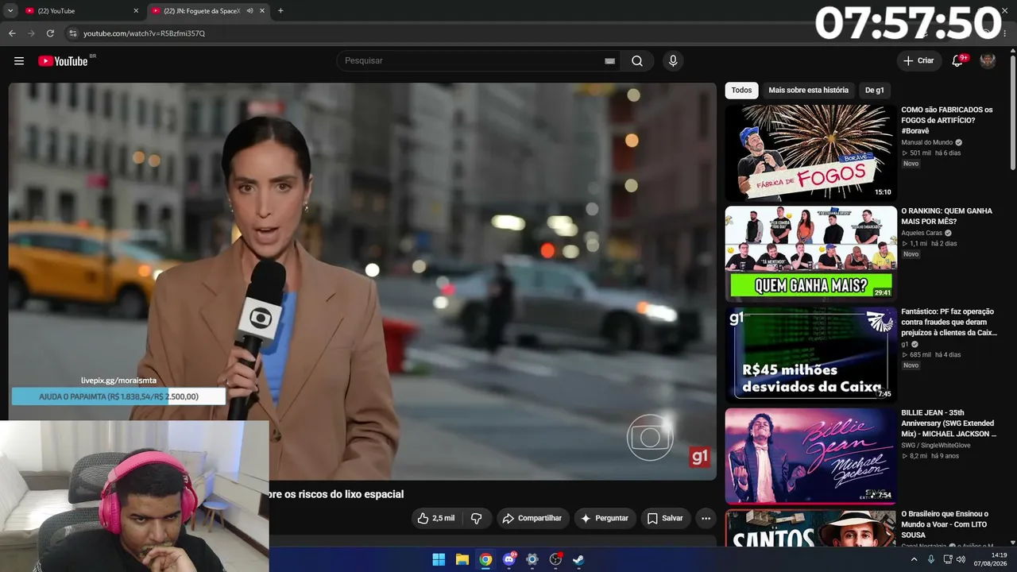Image resolution: width=1017 pixels, height=572 pixels.
Task: Open the Aqueles Caras channel link
Action: (922, 233)
